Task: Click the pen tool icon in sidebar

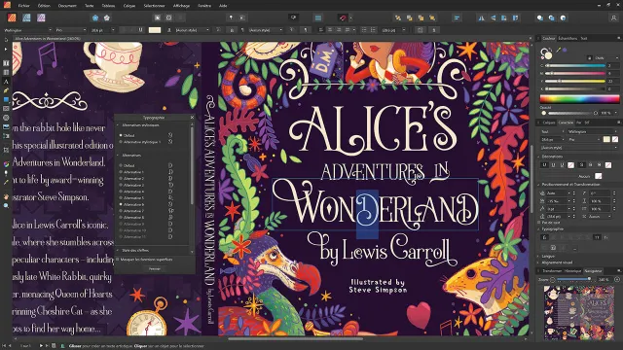Action: click(x=6, y=90)
